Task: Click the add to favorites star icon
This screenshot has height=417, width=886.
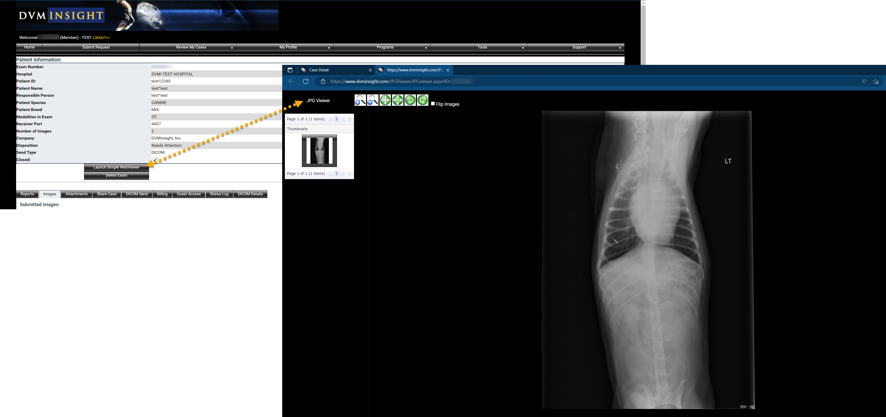Action: point(876,81)
